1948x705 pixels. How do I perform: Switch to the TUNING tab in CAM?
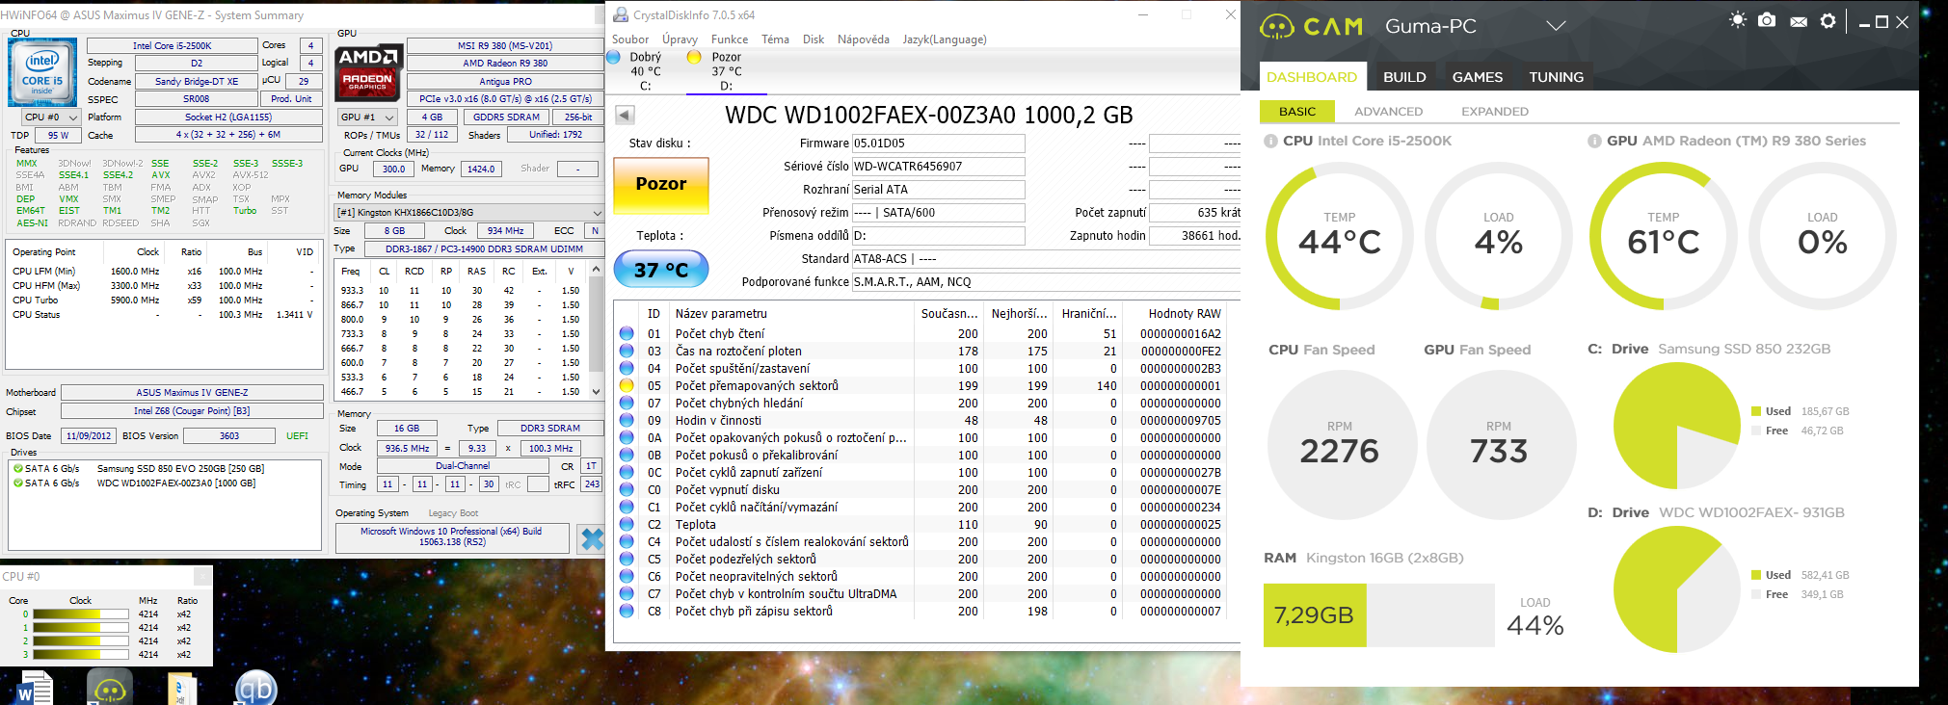click(x=1556, y=77)
